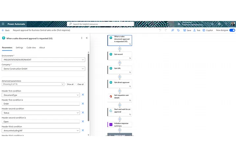Image resolution: width=236 pixels, height=157 pixels.
Task: Add a step below Get direct approver
Action: point(120,91)
